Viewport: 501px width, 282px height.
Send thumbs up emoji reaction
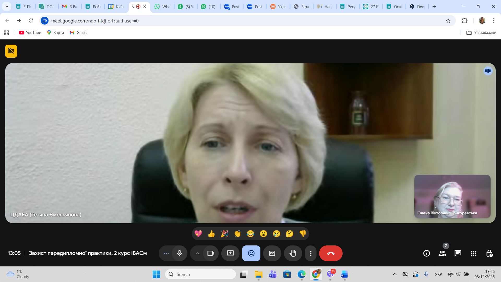211,234
